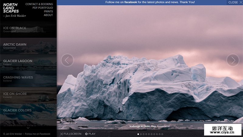
Task: Click the '– Jan Erik Waider' subtitle under the logo
Action: [15, 16]
